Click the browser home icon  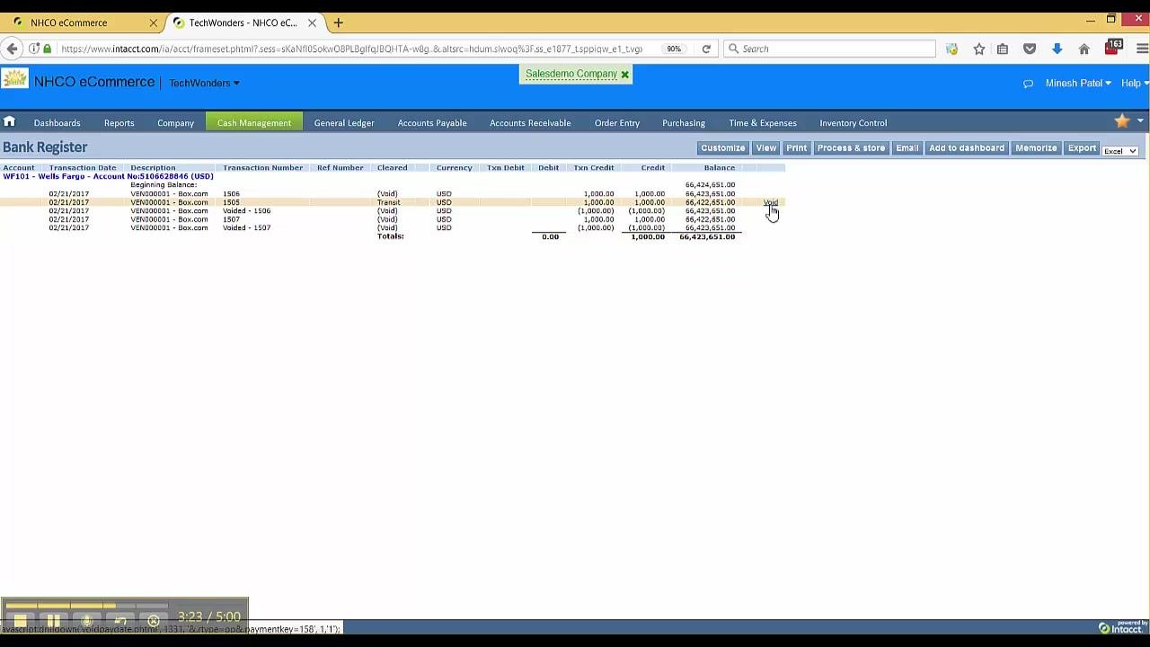point(1084,49)
